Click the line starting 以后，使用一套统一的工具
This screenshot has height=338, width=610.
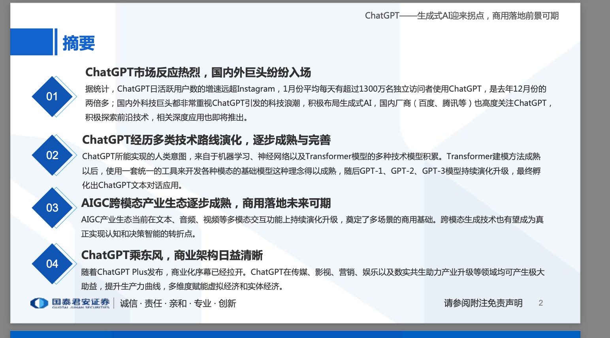point(311,171)
